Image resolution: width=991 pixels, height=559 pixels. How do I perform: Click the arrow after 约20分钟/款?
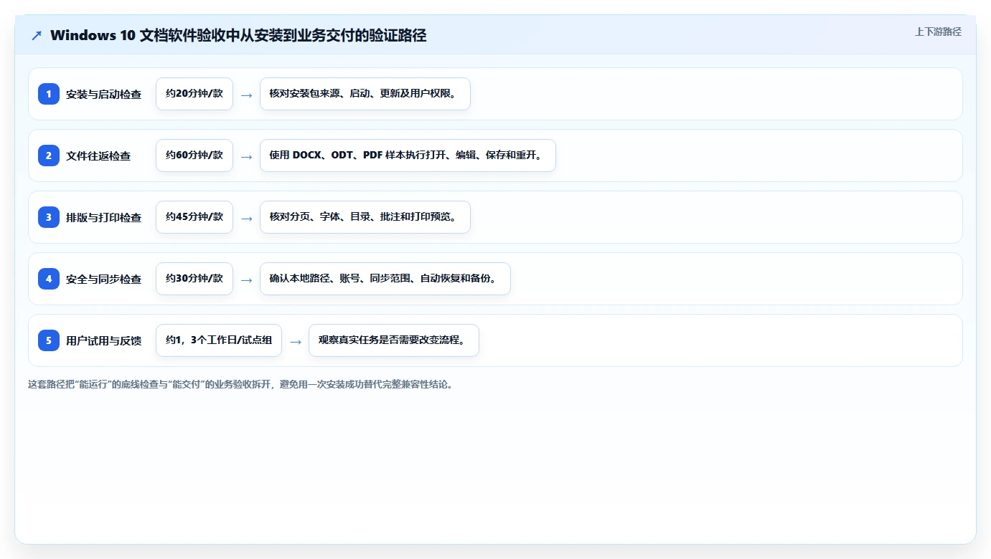click(x=246, y=95)
